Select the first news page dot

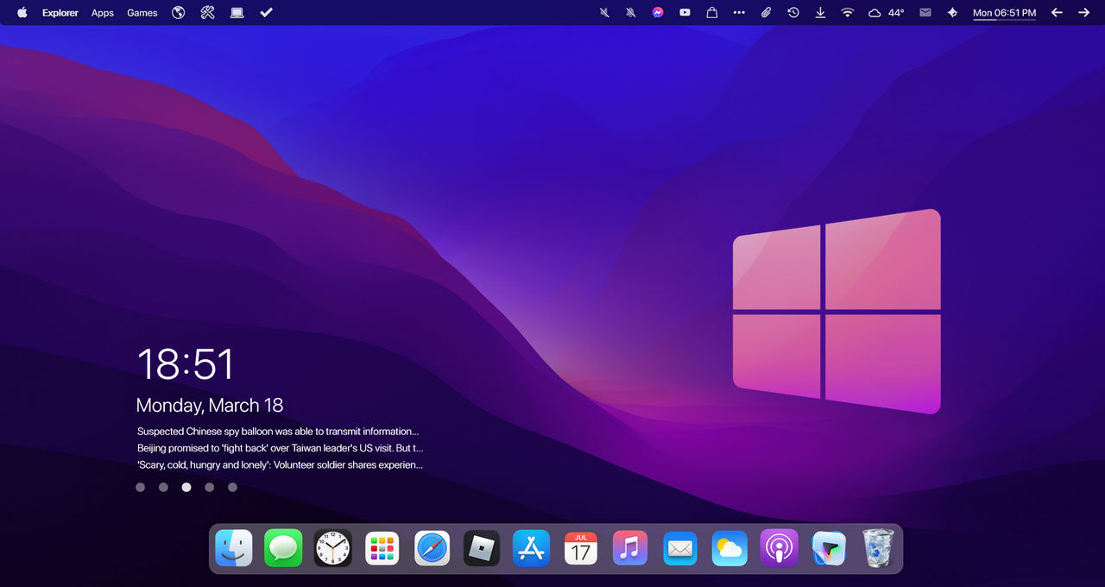pyautogui.click(x=141, y=487)
